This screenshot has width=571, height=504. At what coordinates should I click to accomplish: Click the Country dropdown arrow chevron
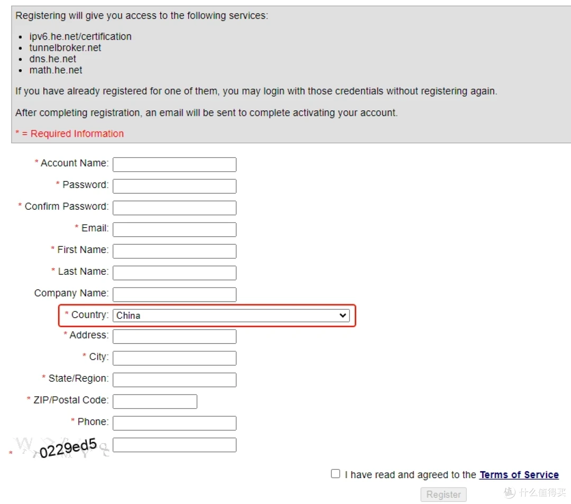pos(342,315)
